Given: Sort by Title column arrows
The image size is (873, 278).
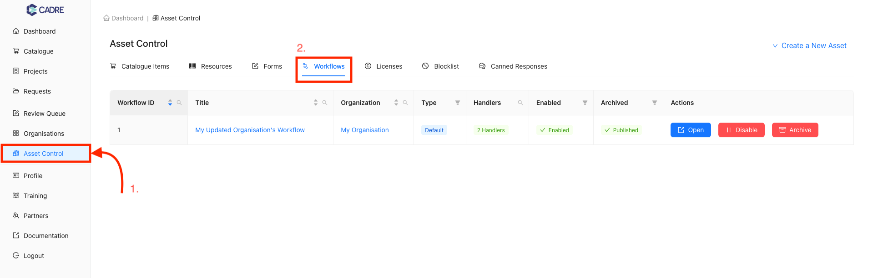Looking at the screenshot, I should point(316,103).
